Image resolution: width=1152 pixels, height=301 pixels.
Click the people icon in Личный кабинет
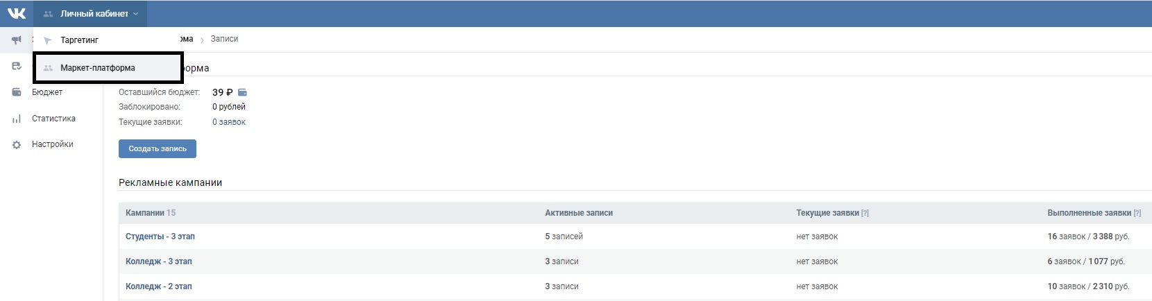point(48,14)
